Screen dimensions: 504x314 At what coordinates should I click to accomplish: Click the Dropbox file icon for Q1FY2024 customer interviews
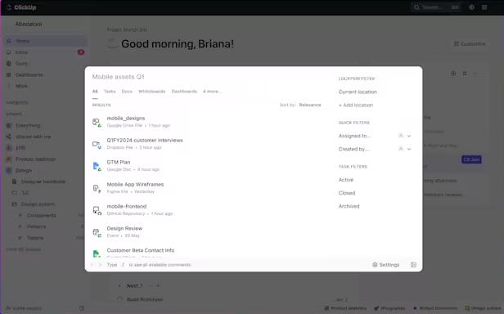pos(97,145)
